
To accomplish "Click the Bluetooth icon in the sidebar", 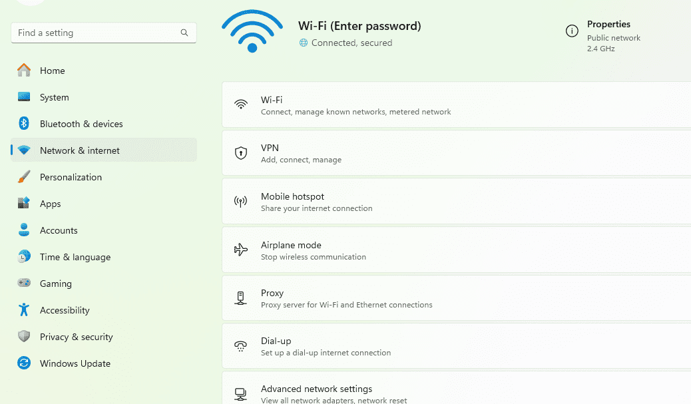I will [23, 124].
